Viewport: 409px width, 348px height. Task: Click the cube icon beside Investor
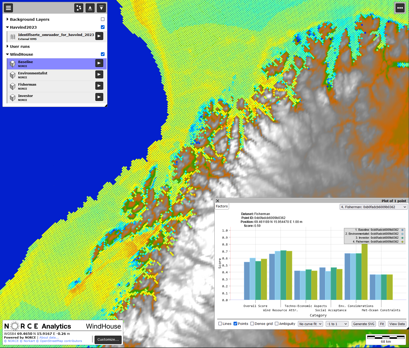[x=13, y=98]
